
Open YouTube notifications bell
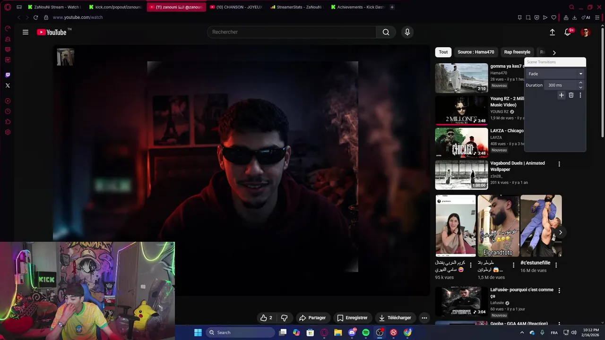click(568, 32)
